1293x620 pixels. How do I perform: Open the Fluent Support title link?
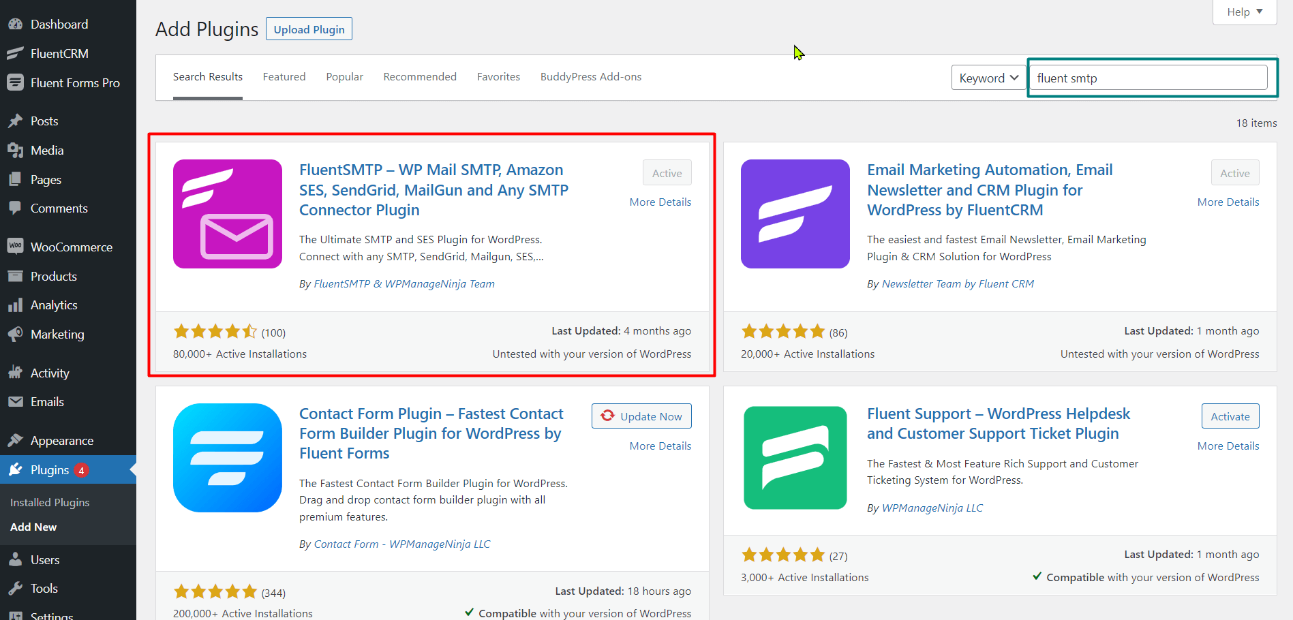[x=999, y=424]
